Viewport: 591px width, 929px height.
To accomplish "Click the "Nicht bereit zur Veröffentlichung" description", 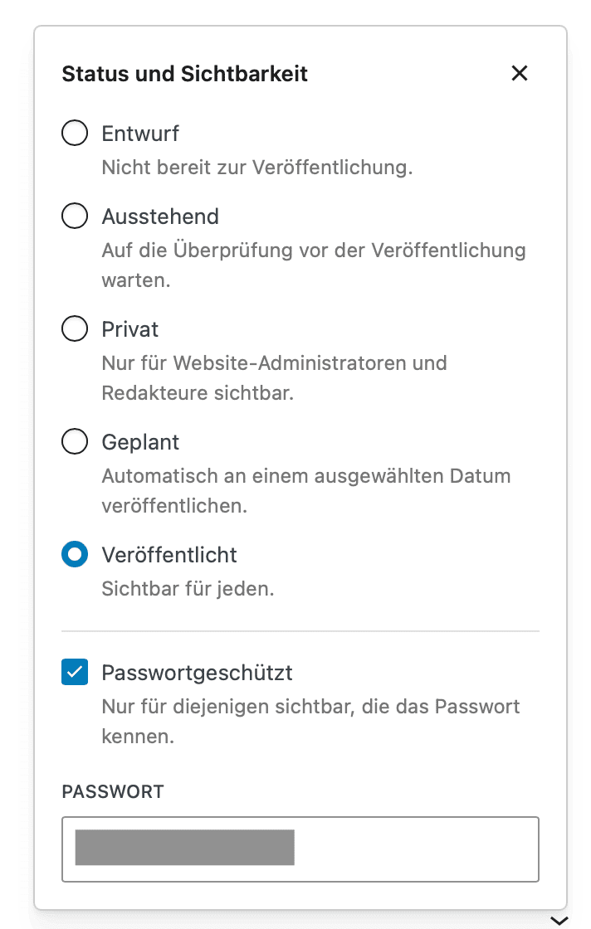I will (x=257, y=168).
